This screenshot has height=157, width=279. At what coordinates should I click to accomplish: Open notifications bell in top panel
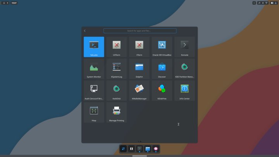4,3
